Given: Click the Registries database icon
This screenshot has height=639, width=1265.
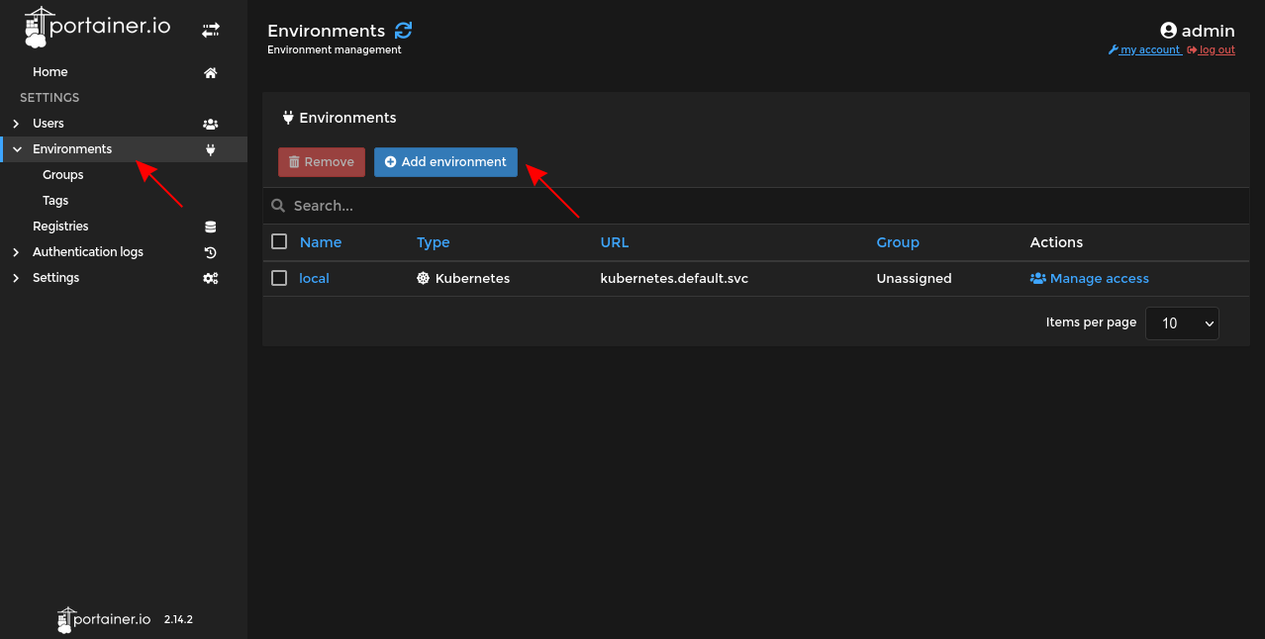Looking at the screenshot, I should click(210, 227).
